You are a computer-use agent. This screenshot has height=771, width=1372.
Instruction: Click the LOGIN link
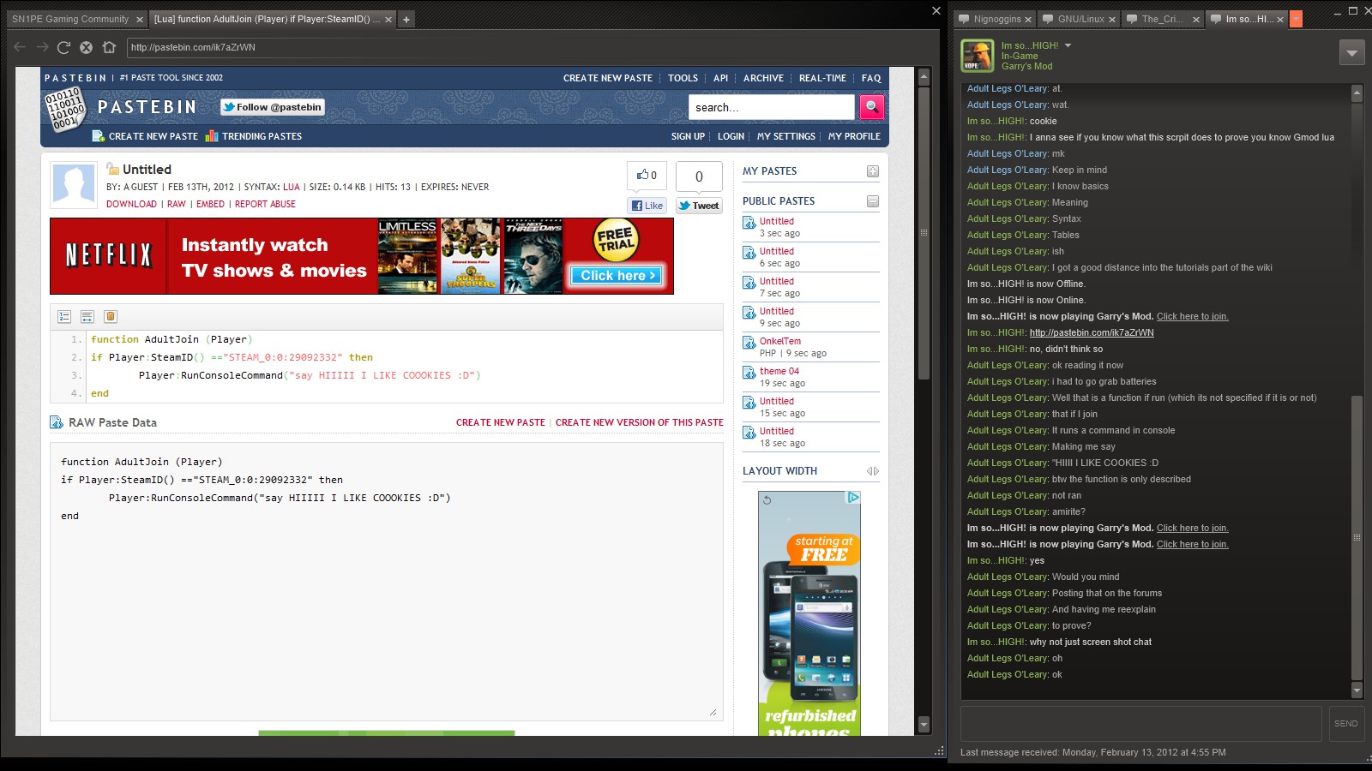click(731, 136)
